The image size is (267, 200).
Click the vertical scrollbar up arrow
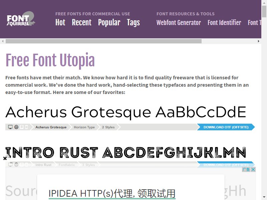(x=264, y=2)
